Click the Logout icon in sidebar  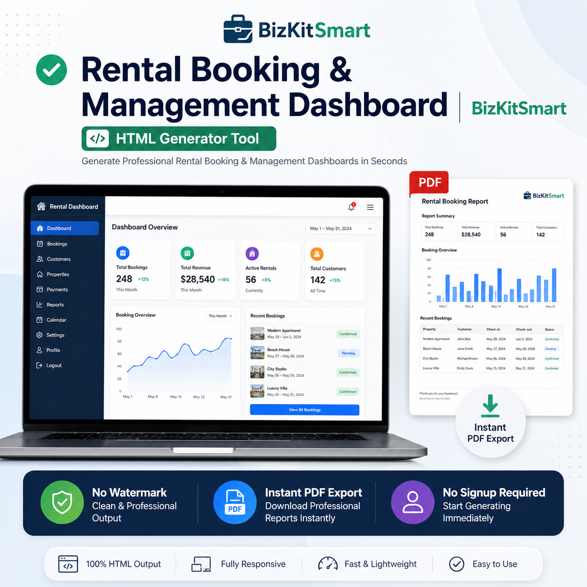[39, 365]
